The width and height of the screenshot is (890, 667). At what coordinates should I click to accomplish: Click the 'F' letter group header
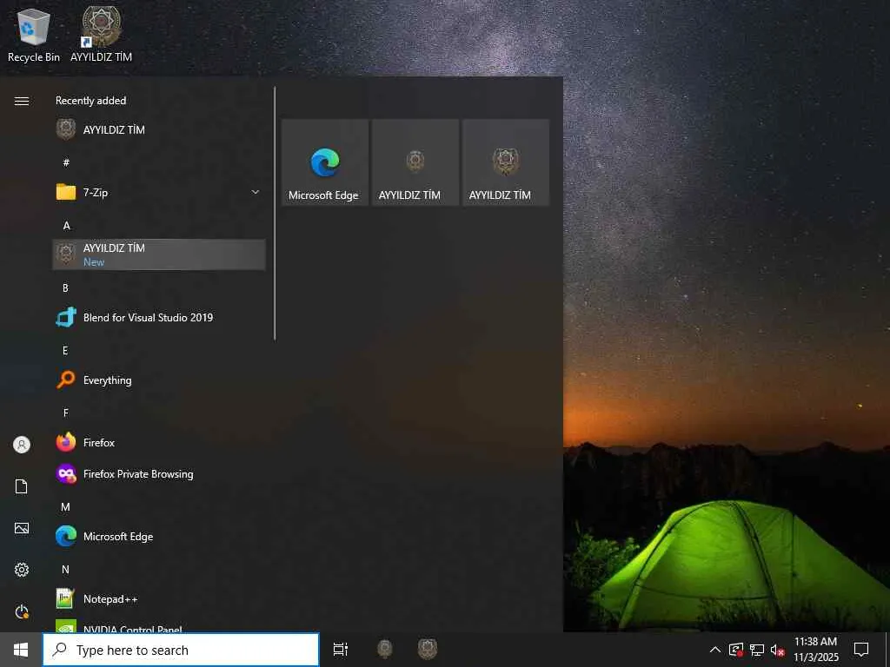[66, 413]
